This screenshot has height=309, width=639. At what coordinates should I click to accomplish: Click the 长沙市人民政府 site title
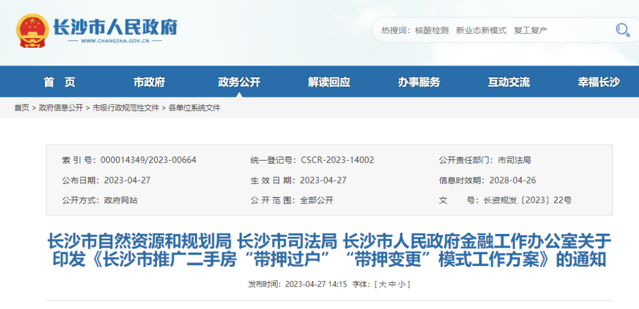click(115, 27)
